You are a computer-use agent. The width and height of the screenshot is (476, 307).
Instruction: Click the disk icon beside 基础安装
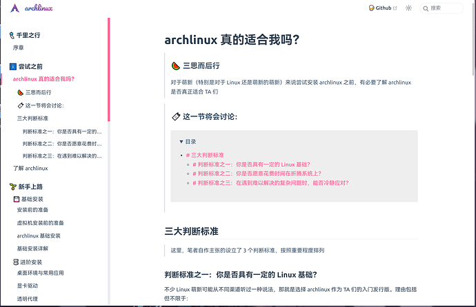(x=17, y=199)
